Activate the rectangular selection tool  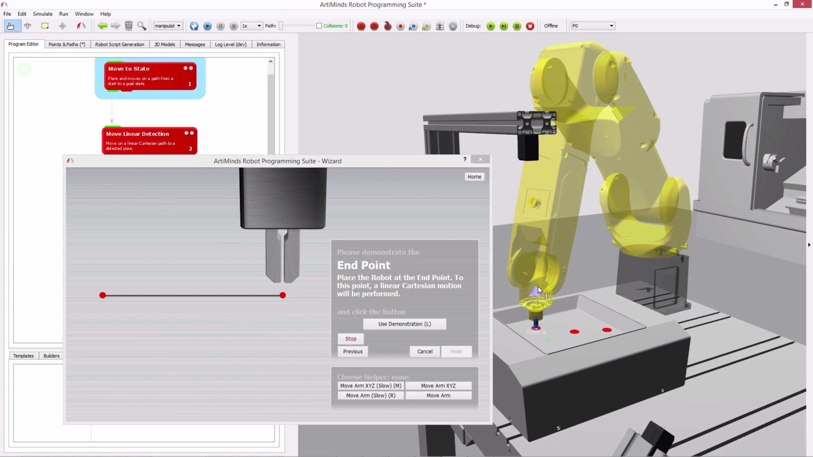(45, 26)
